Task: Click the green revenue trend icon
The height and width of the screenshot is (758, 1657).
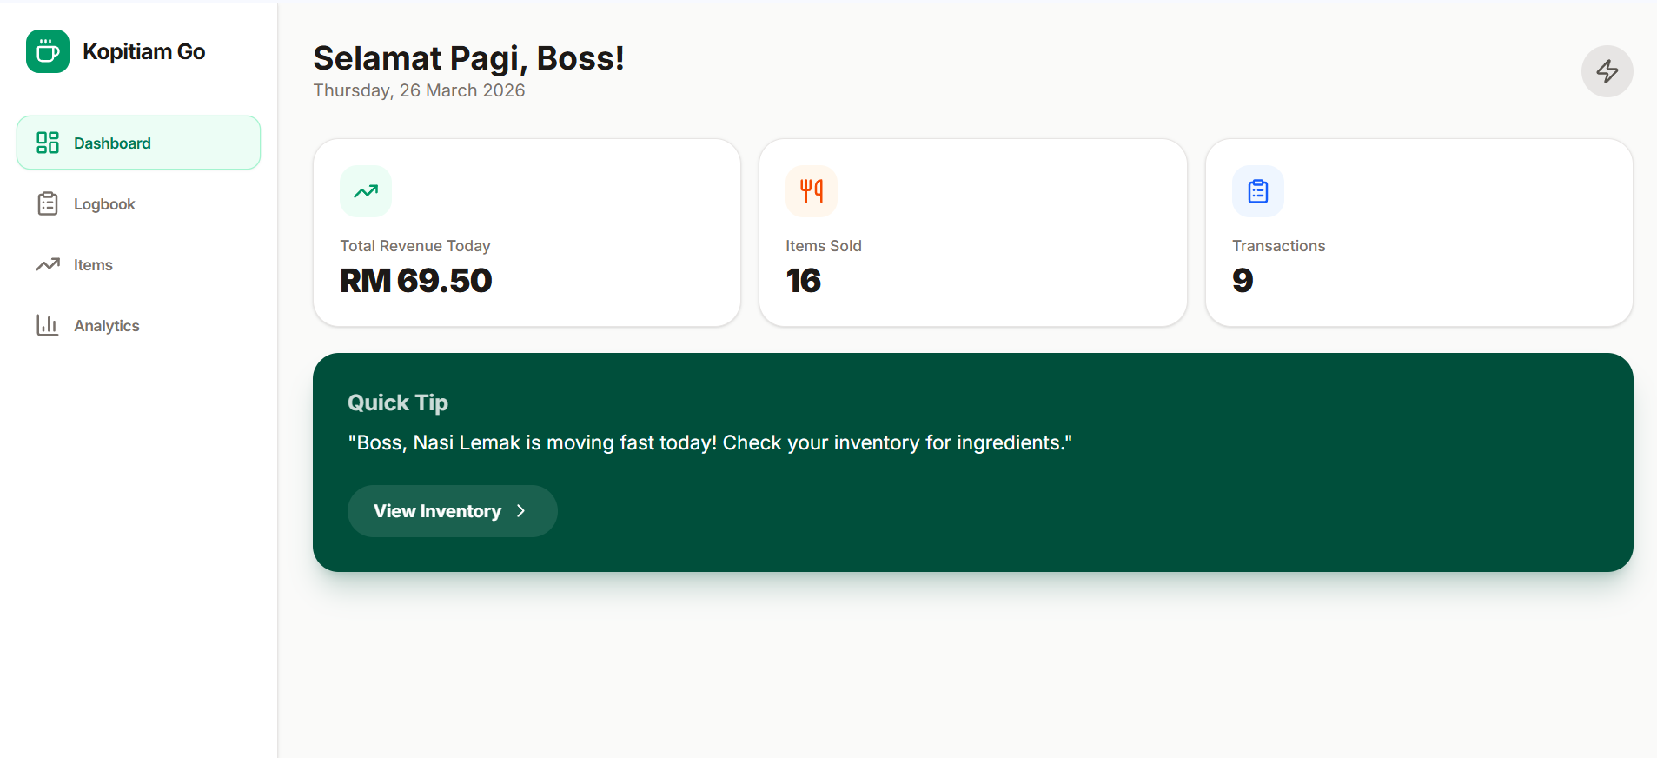Action: pos(366,190)
